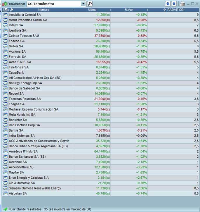Open chart icon for Acerinox SA
The height and width of the screenshot is (212, 200).
[x=5, y=162]
